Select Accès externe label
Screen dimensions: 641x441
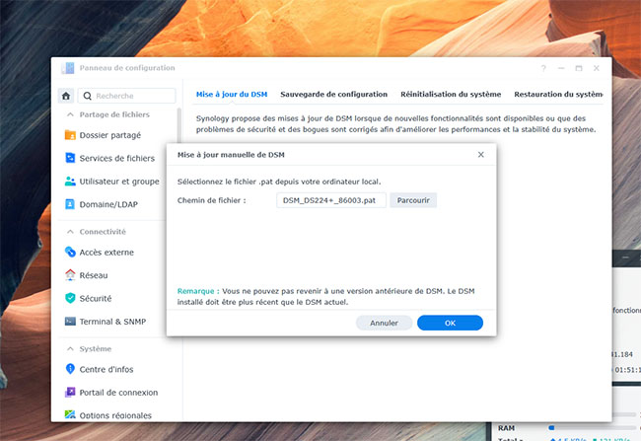click(107, 253)
